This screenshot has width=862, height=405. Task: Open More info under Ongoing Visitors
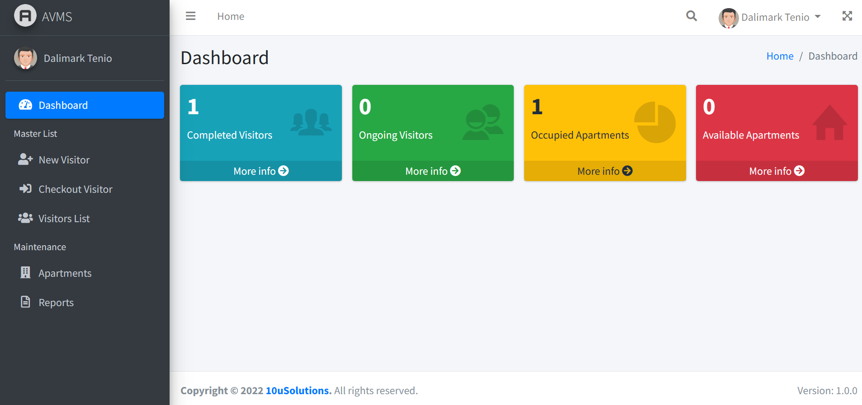(x=433, y=171)
